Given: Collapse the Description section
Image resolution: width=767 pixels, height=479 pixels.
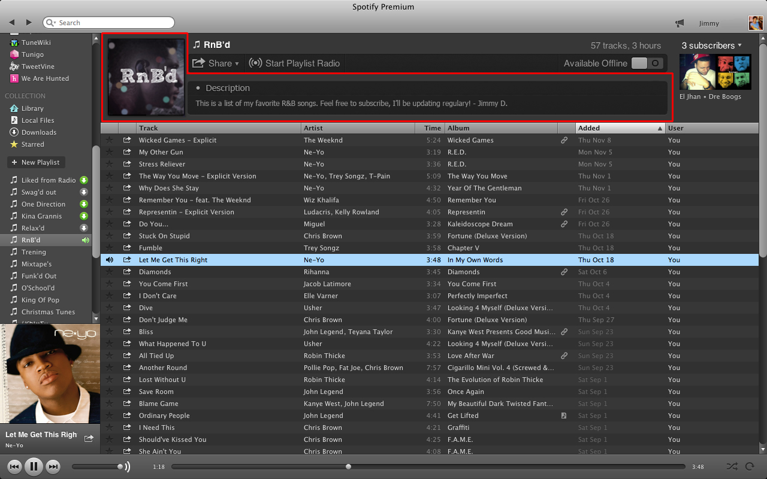Looking at the screenshot, I should (222, 88).
